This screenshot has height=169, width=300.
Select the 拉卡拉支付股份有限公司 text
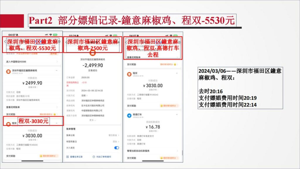pyautogui.click(x=93, y=106)
